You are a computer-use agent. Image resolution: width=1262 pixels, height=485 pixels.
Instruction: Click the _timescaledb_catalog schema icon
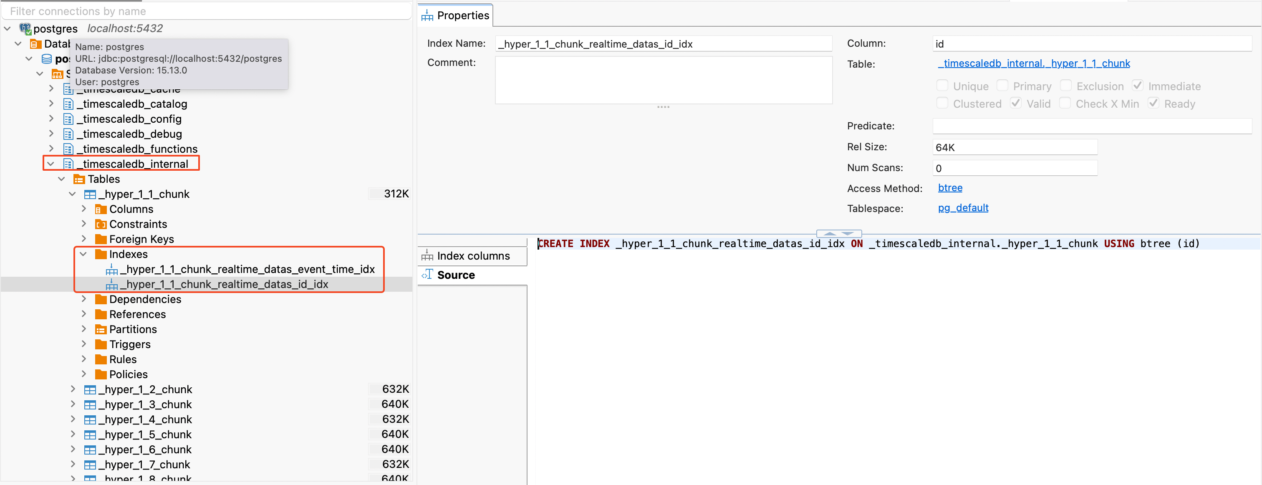coord(68,104)
